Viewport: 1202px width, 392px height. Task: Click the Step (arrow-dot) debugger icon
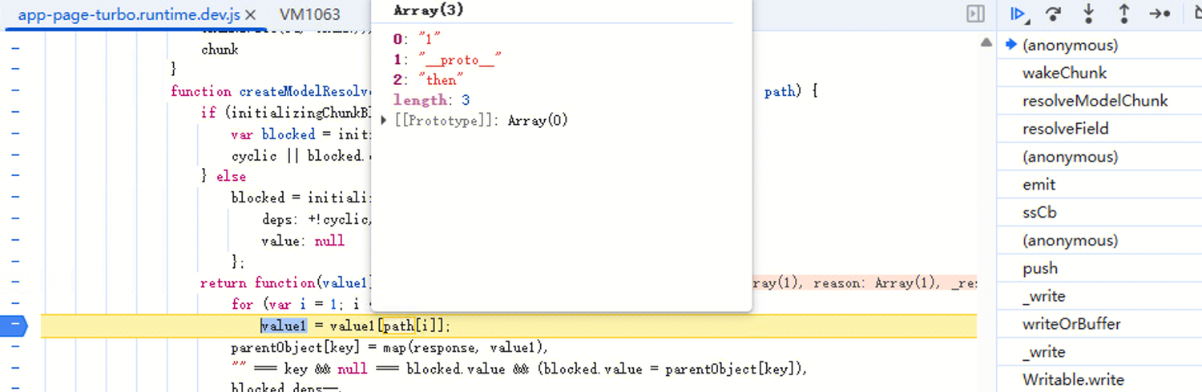(1160, 14)
